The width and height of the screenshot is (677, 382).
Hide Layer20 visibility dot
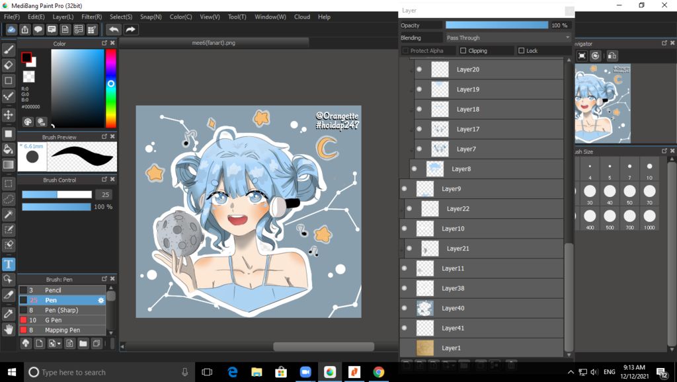pos(419,69)
